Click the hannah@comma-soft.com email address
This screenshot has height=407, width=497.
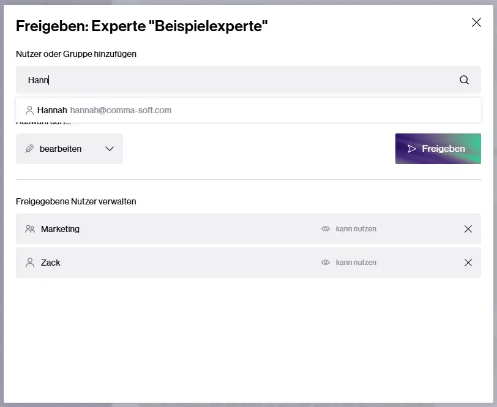pos(121,110)
